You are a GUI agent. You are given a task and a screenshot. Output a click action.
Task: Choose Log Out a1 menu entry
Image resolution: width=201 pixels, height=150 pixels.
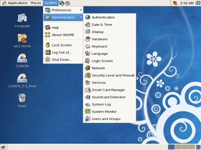coord(63,52)
